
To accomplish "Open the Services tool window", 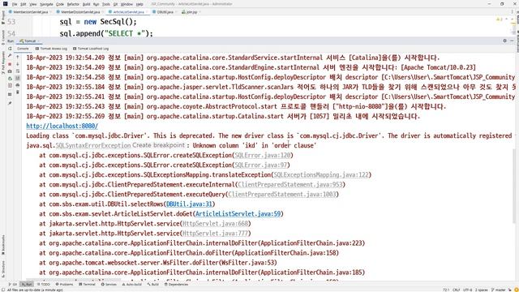I will point(109,285).
